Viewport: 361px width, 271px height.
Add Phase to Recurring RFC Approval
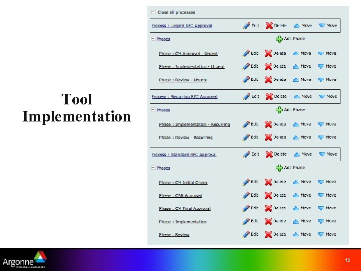tap(290, 110)
